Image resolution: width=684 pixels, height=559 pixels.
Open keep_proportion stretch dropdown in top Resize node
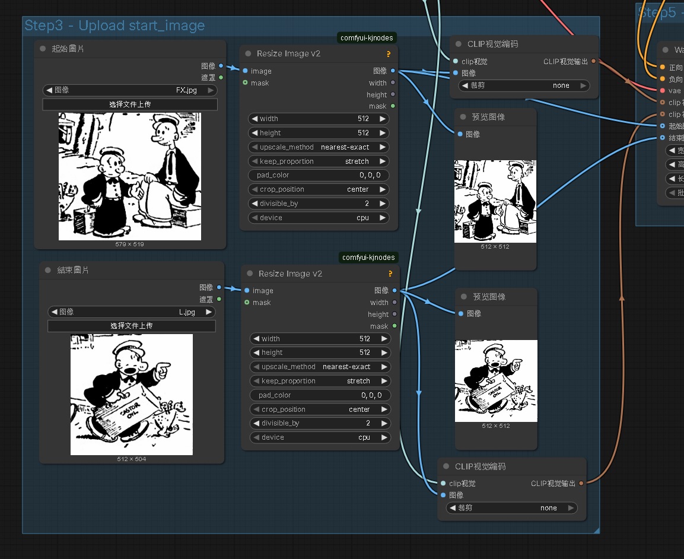coord(319,161)
